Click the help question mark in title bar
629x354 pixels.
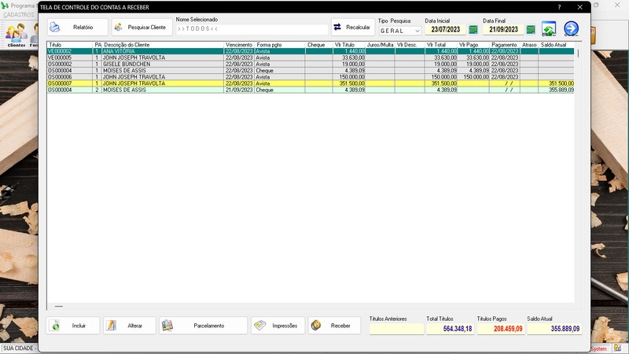[559, 7]
